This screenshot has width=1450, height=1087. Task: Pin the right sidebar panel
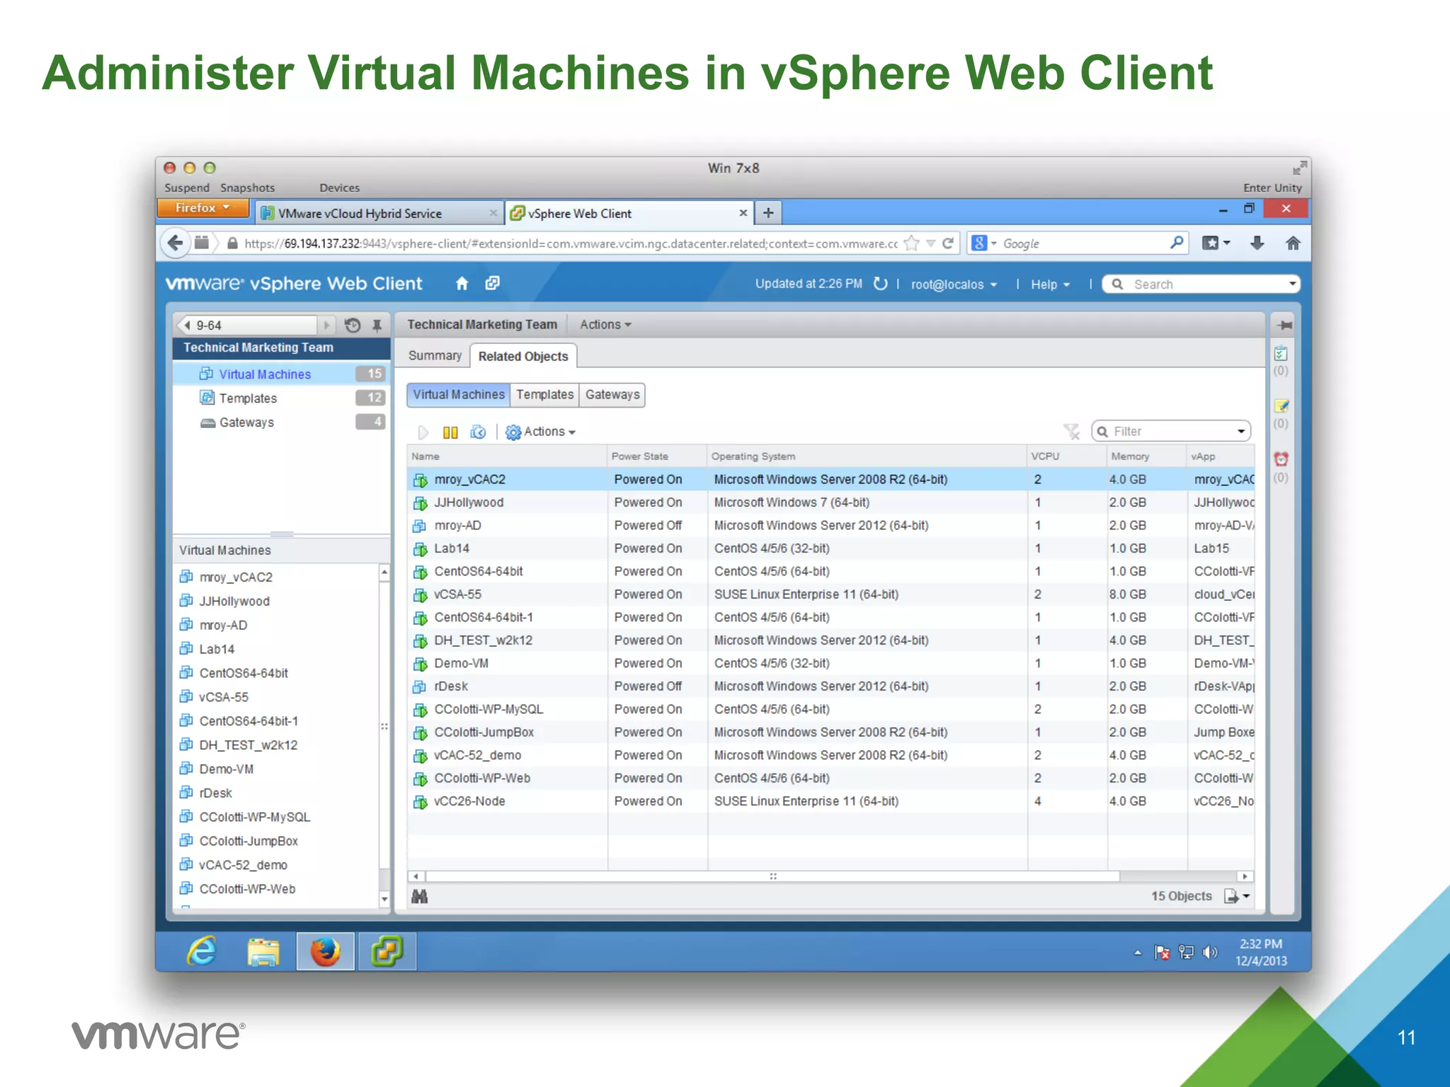coord(1284,325)
